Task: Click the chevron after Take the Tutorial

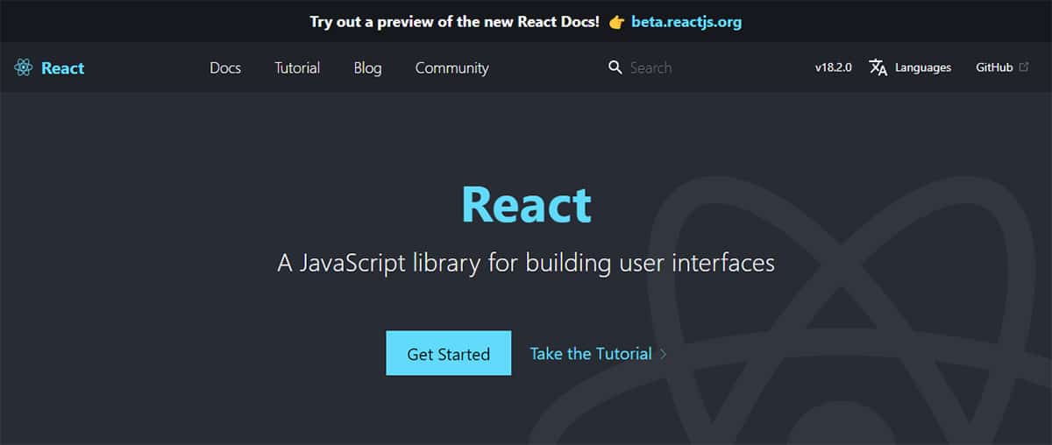Action: pos(664,354)
